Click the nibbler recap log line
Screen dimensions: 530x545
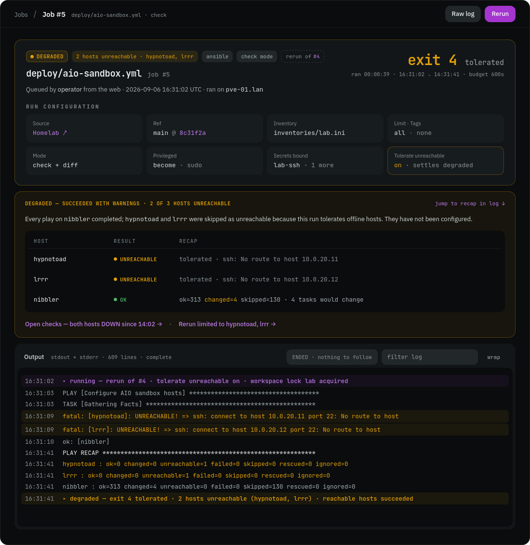point(265,487)
